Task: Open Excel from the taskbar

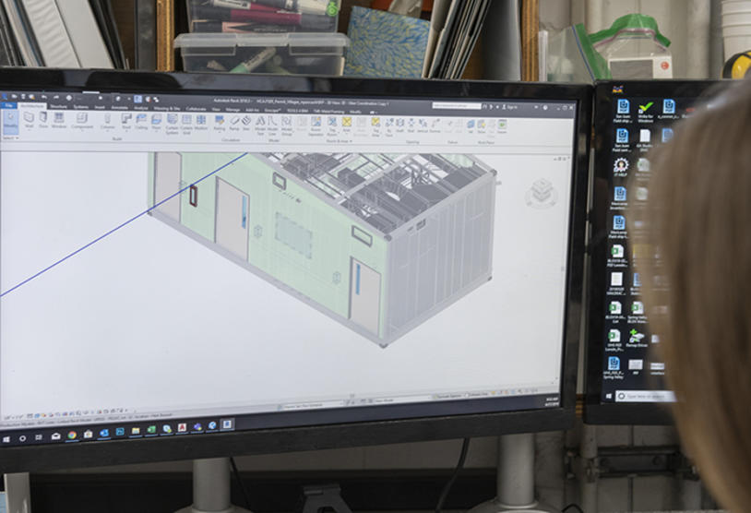Action: [151, 430]
